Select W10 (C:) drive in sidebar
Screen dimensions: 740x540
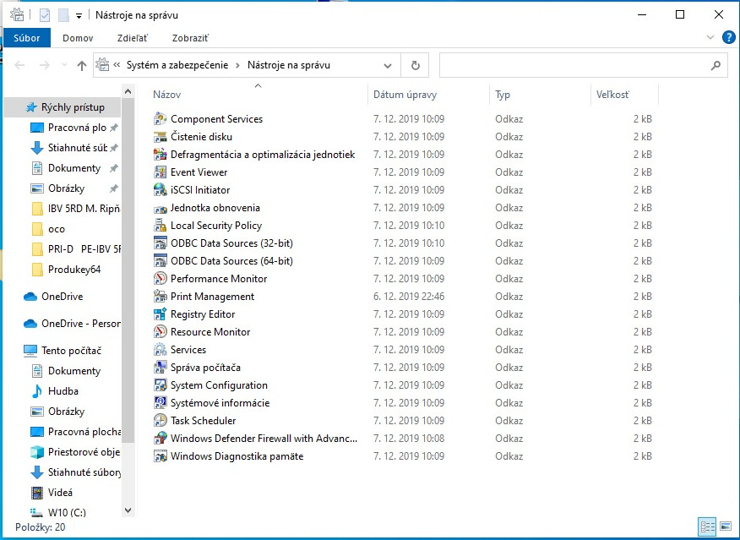[67, 512]
